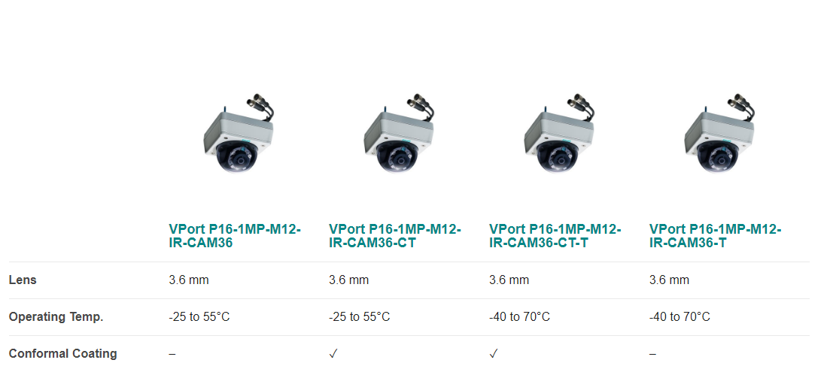Click the -40 to 70°C value for IR-CAM36-T

click(x=680, y=317)
